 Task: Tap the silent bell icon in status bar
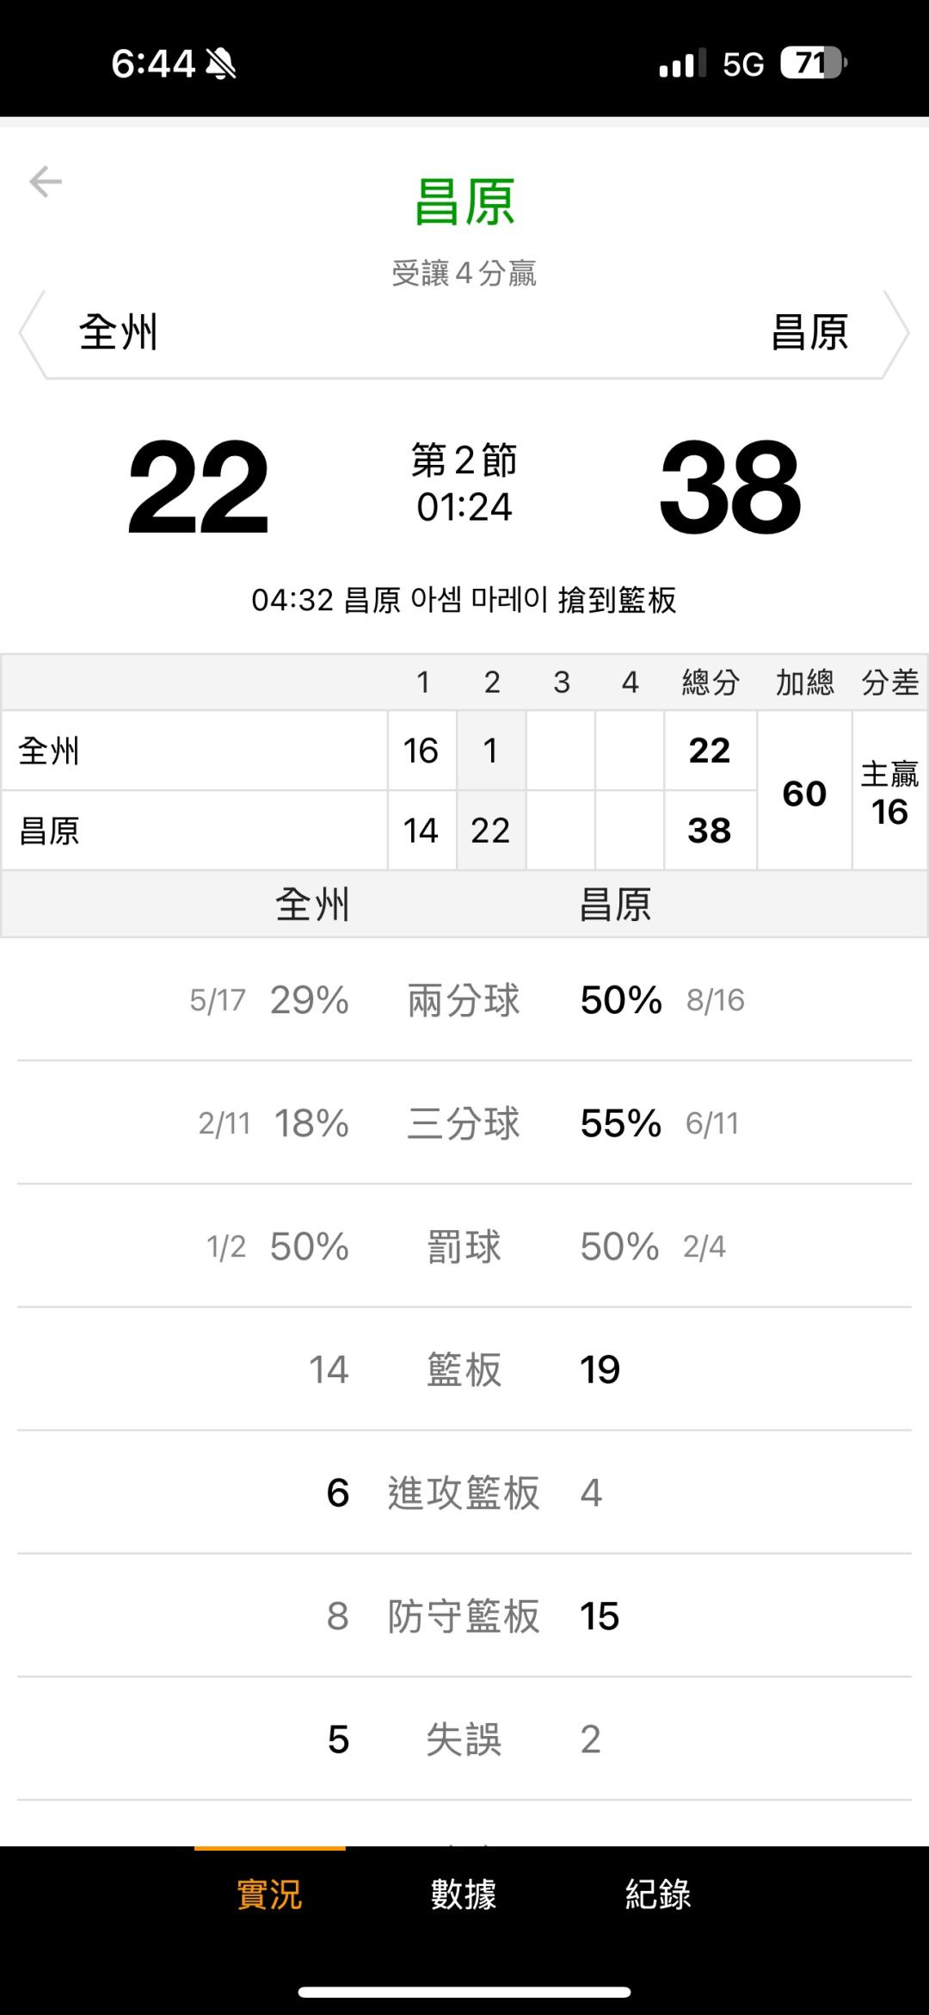[x=221, y=64]
